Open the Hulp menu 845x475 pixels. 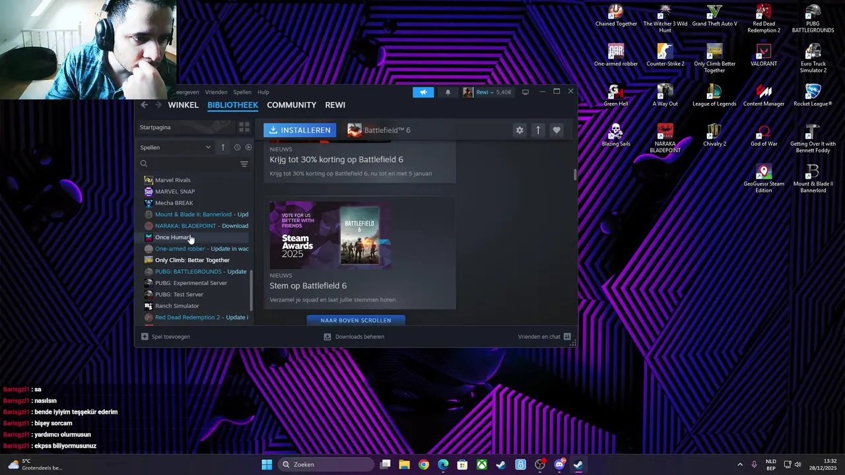263,92
